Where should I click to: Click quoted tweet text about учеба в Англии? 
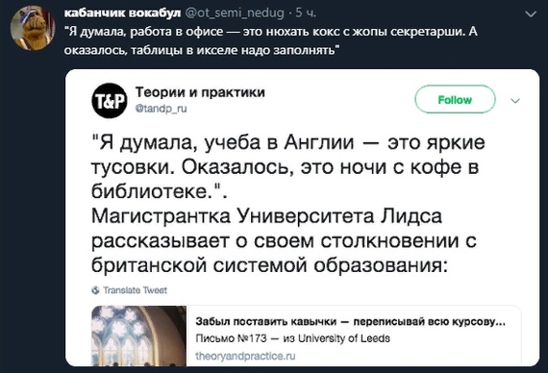288,167
